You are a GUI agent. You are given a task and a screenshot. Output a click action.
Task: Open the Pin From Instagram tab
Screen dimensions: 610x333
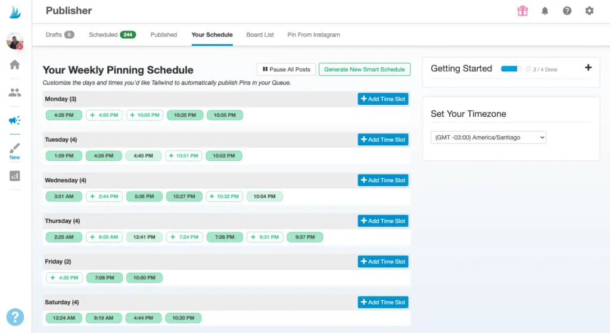[313, 35]
